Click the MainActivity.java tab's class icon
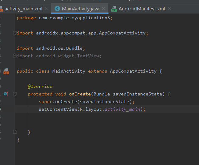This screenshot has height=165, width=199. 57,9
